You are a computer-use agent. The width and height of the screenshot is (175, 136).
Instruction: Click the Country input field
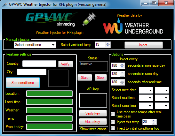pyautogui.click(x=39, y=64)
